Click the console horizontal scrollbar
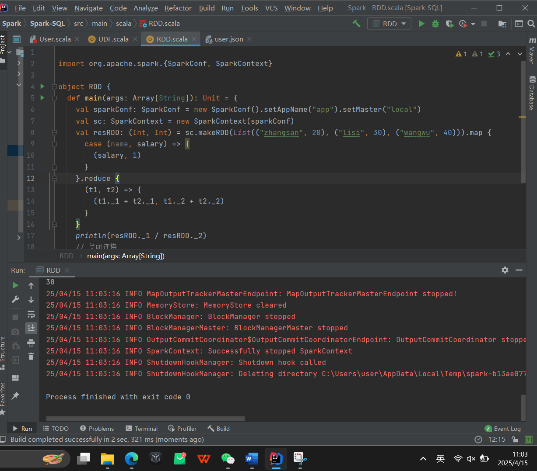Viewport: 537px width, 471px height. pyautogui.click(x=145, y=419)
